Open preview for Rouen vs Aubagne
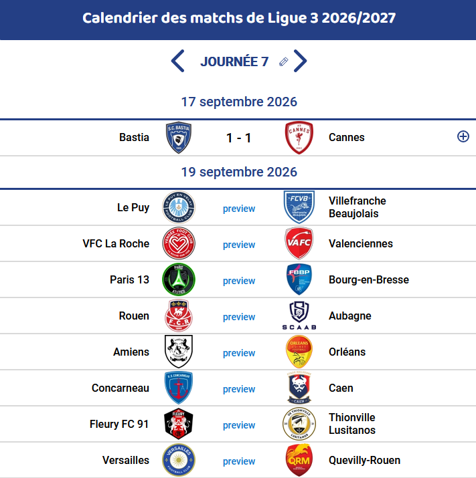 [x=239, y=317]
